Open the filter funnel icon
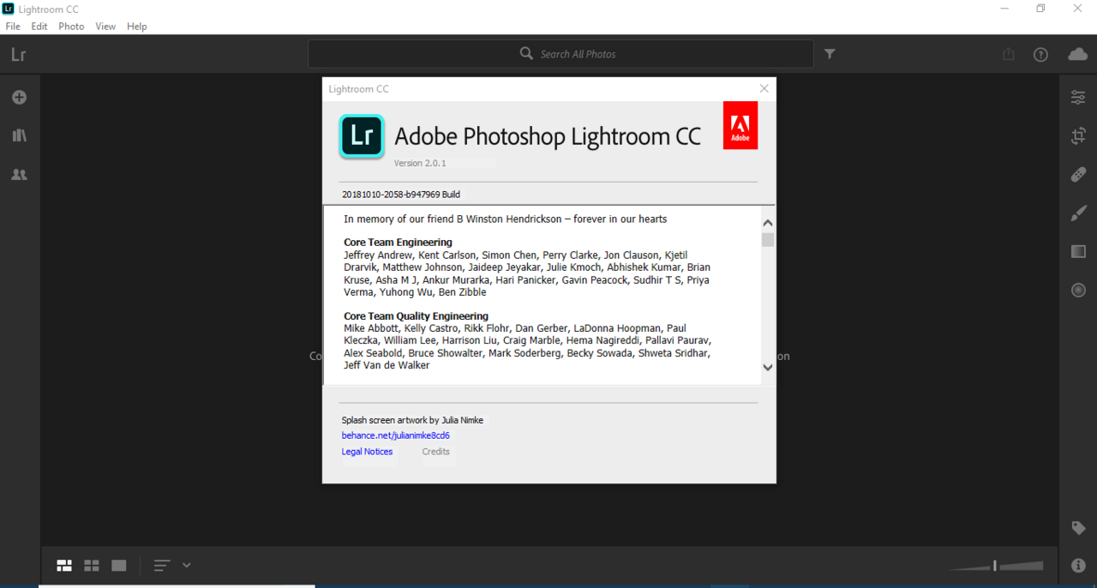This screenshot has height=588, width=1097. pyautogui.click(x=830, y=54)
